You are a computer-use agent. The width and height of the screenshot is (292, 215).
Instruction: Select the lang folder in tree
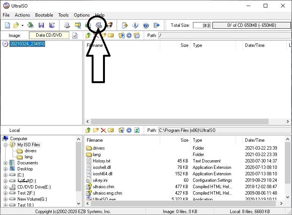28,157
